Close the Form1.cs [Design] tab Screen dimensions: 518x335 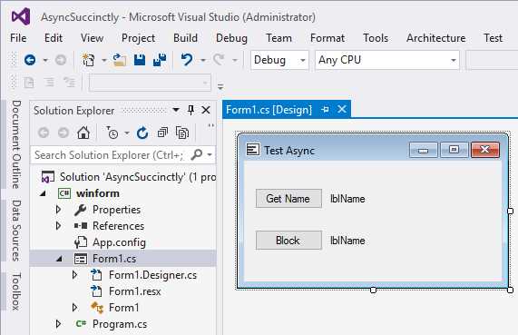[342, 109]
